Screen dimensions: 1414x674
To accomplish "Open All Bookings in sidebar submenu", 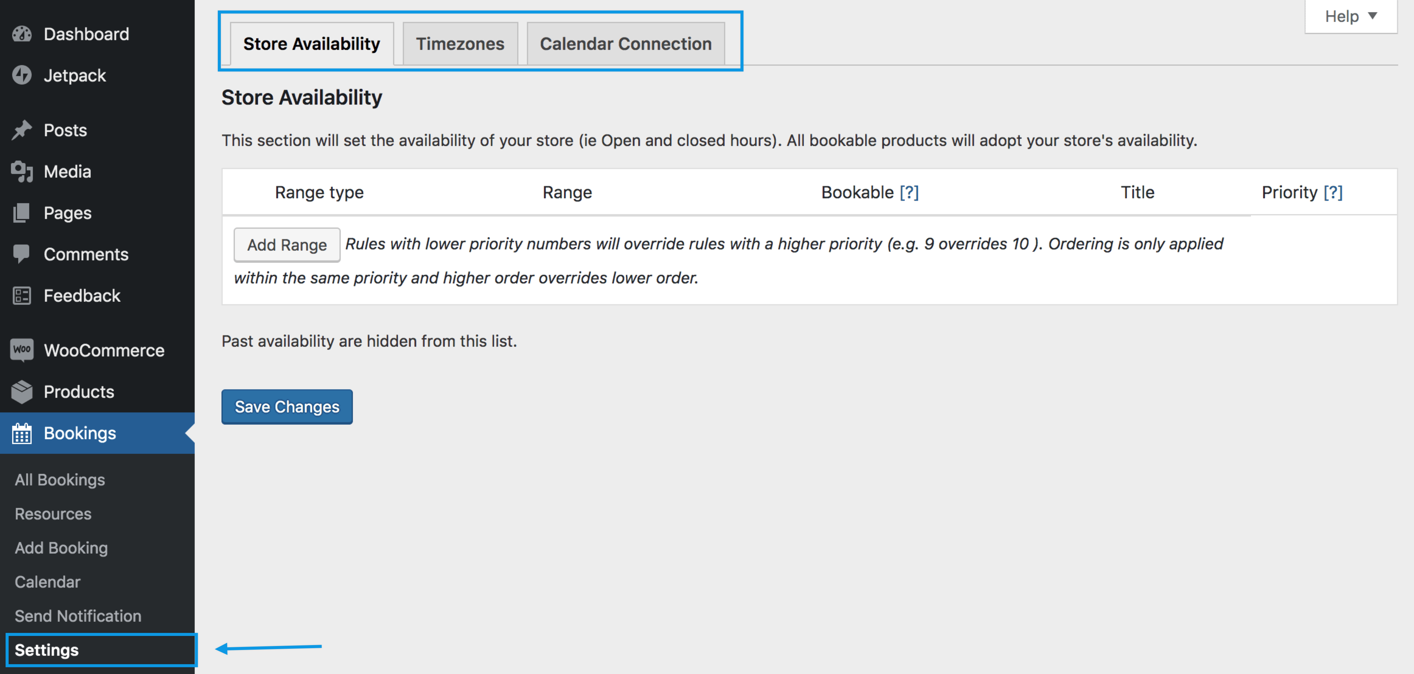I will (60, 480).
